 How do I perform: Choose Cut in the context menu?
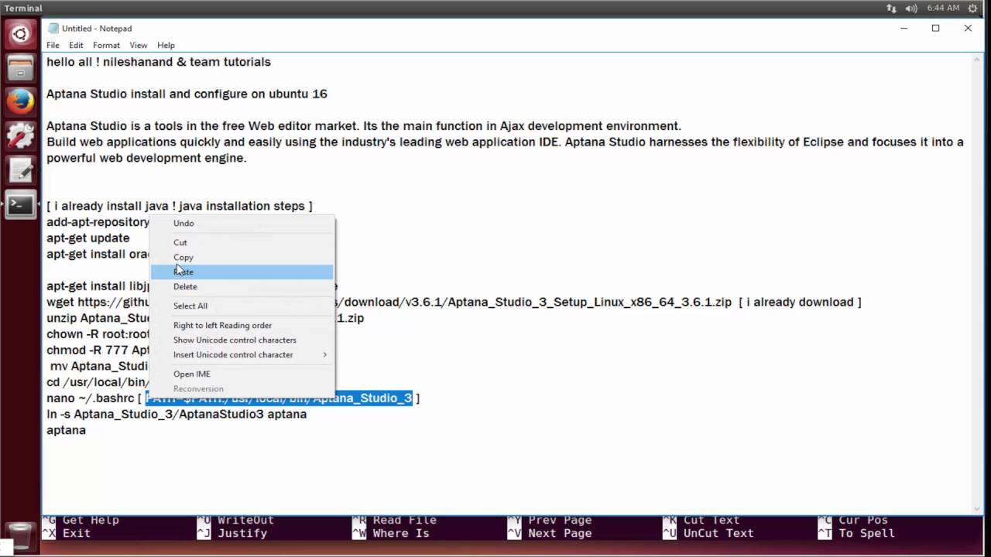[x=242, y=242]
